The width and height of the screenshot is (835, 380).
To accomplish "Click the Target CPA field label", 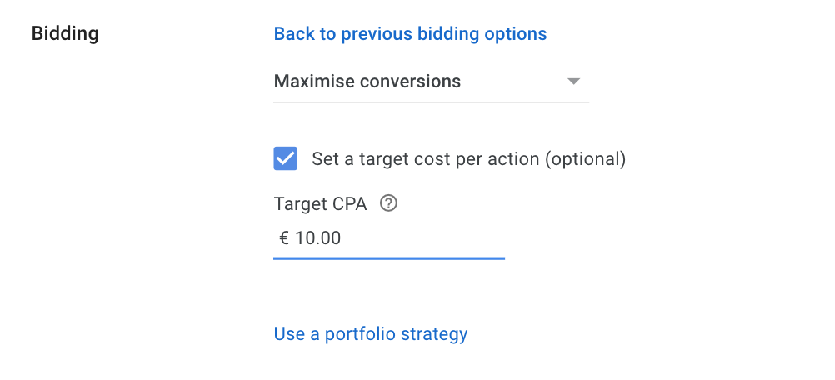I will click(321, 204).
